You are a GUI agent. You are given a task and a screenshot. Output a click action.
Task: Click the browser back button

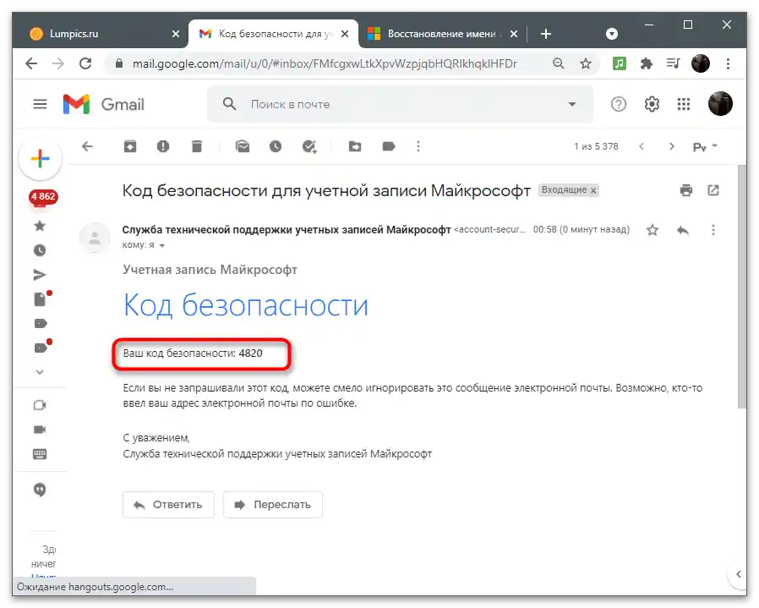[x=31, y=63]
